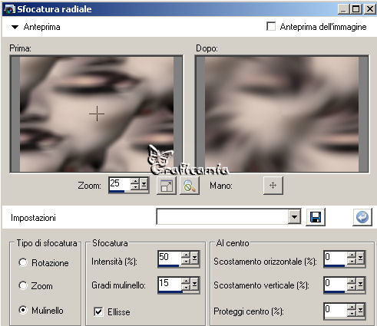Click the Scostamento verticale value field

335,284
